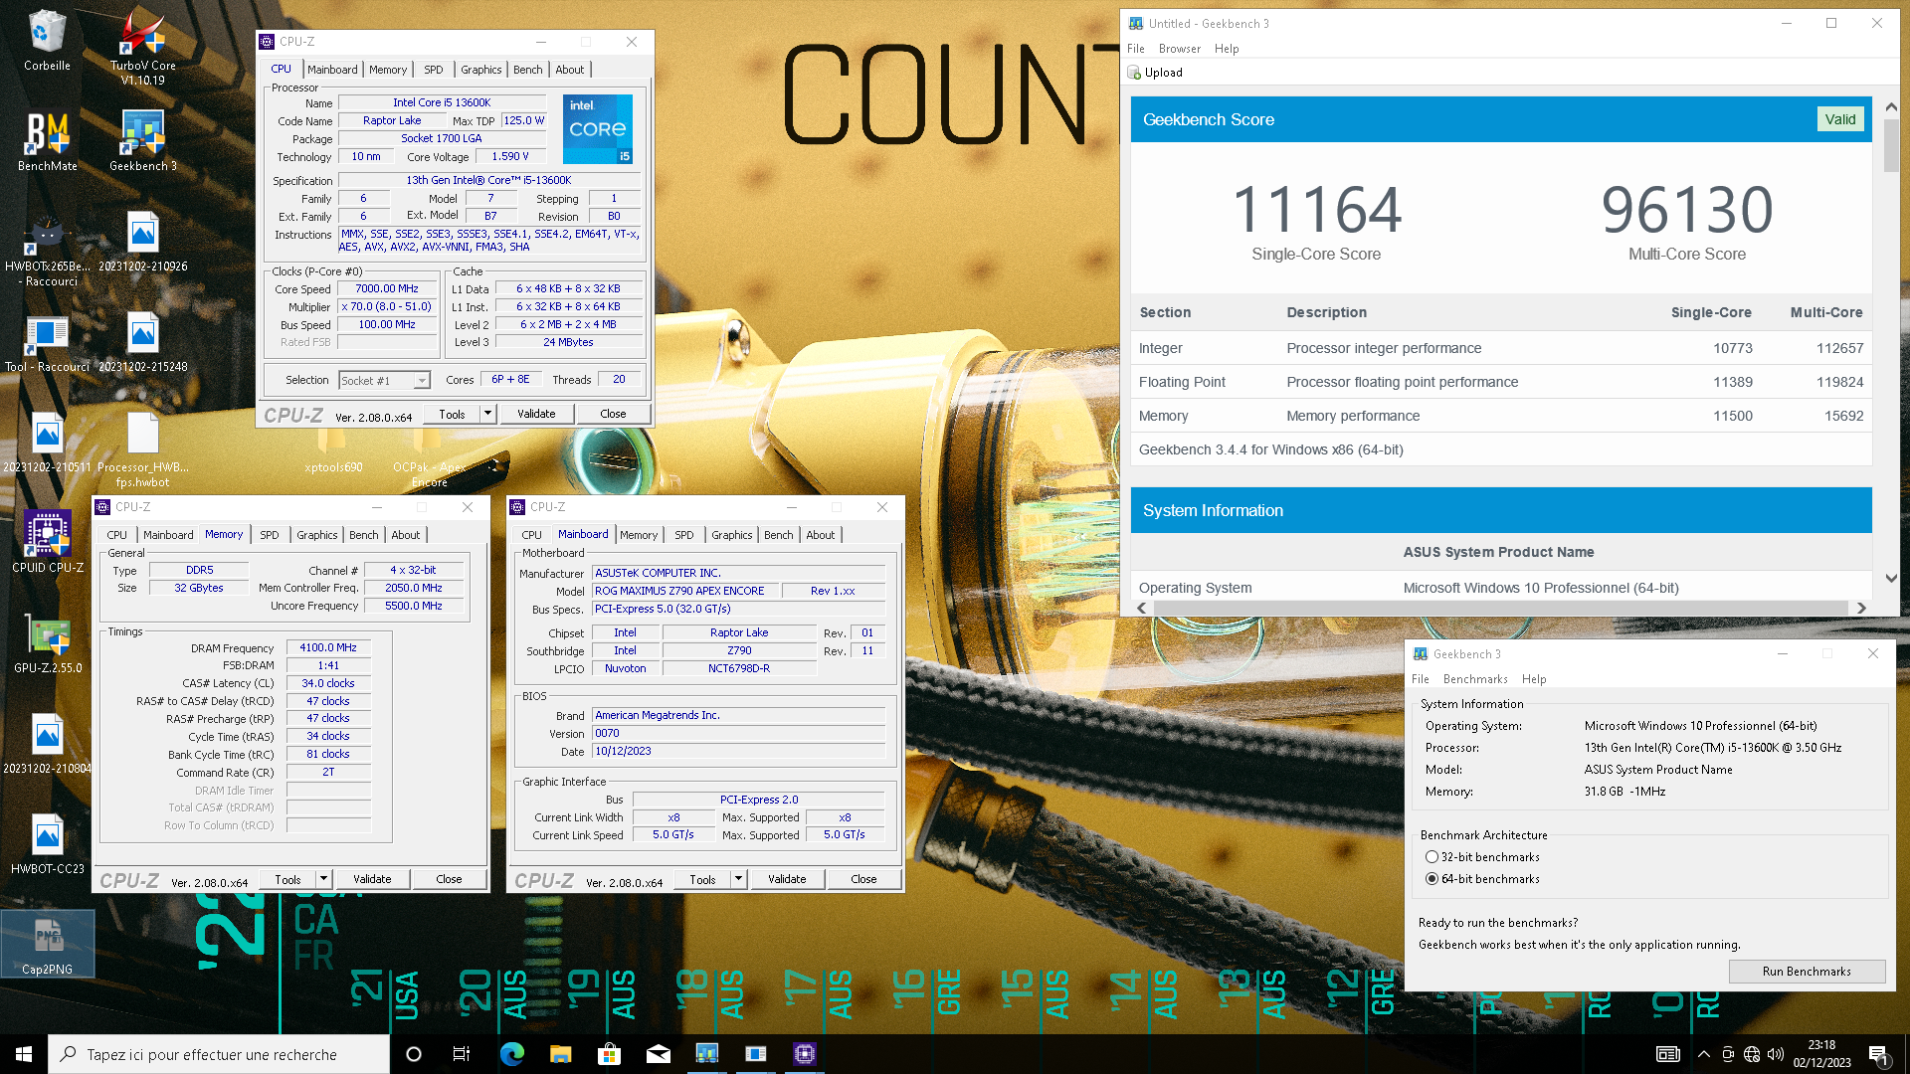Click the Valid badge on Geekbench Score

1839,119
